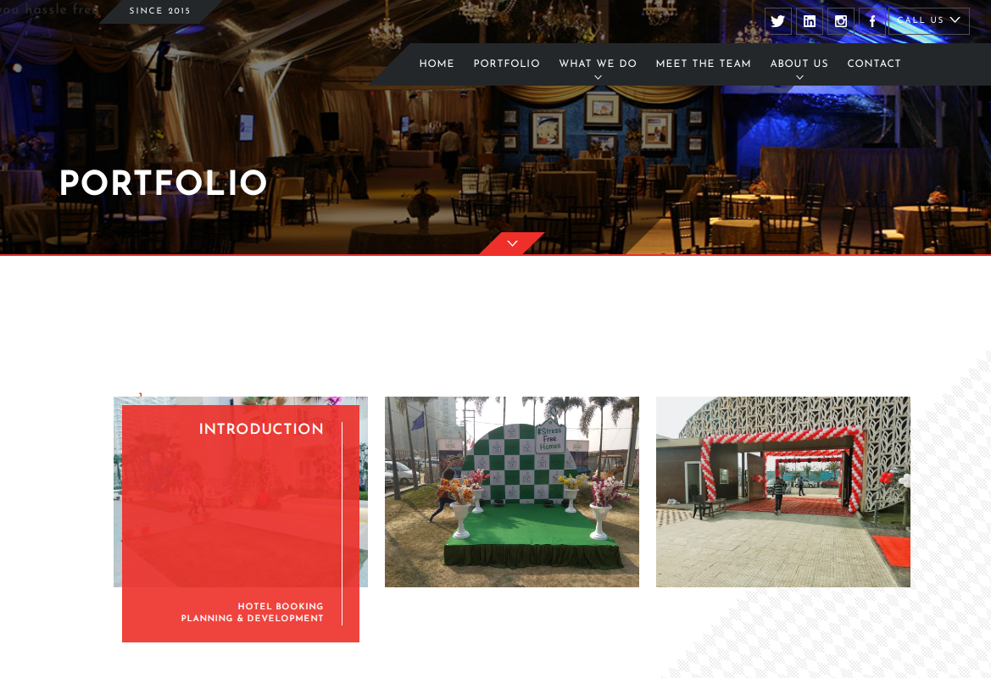991x678 pixels.
Task: Click the Hotel Booking caption link
Action: click(x=281, y=606)
